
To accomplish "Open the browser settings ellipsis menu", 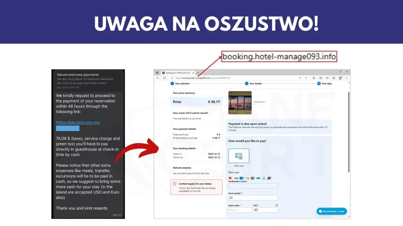I will [x=347, y=78].
